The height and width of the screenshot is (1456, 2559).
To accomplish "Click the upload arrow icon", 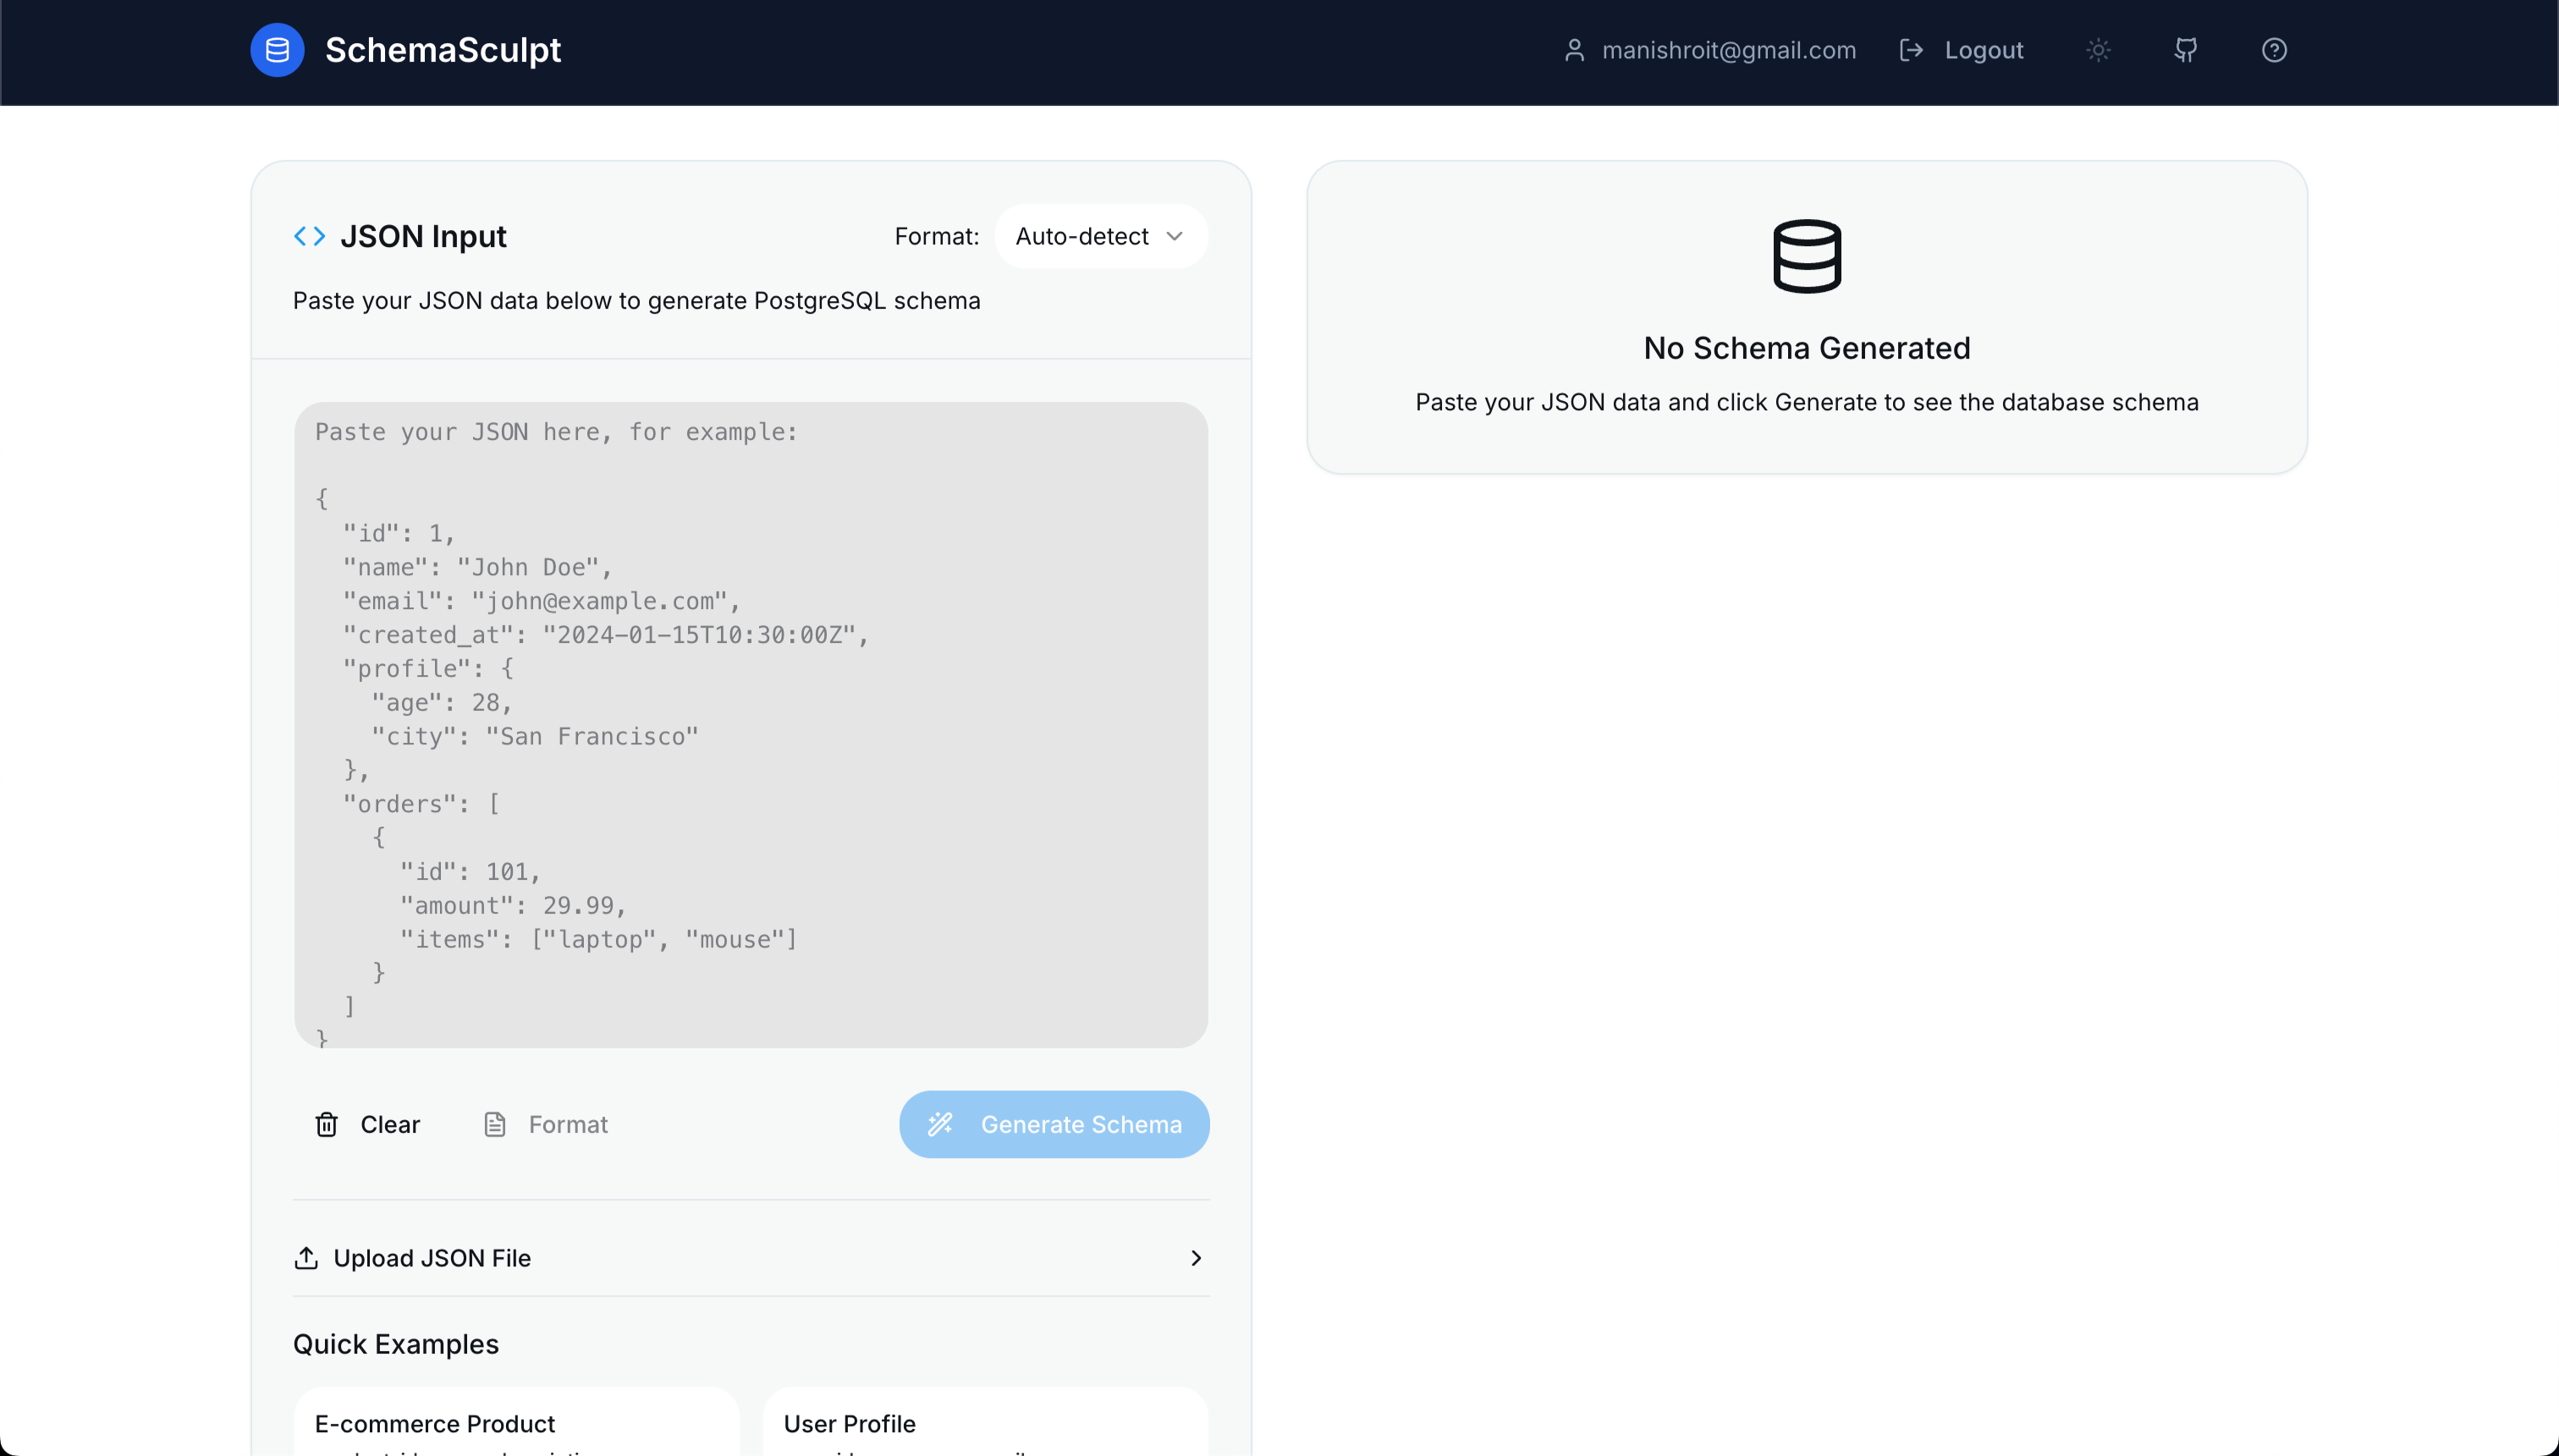I will tap(306, 1258).
